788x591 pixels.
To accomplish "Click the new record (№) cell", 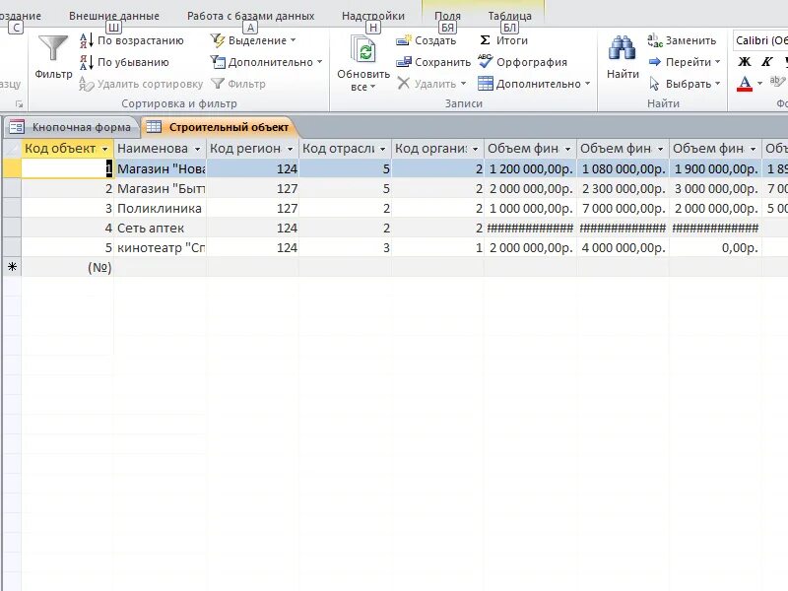I will click(67, 267).
